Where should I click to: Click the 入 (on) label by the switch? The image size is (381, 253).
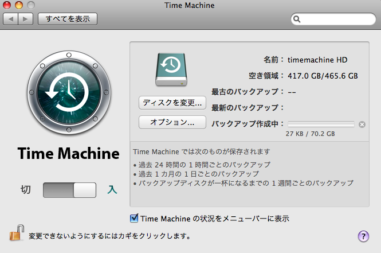click(112, 190)
